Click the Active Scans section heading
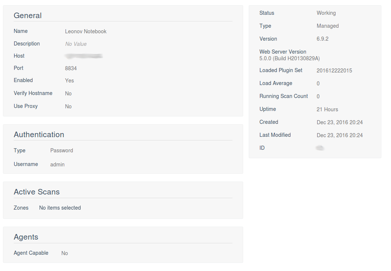 (37, 192)
